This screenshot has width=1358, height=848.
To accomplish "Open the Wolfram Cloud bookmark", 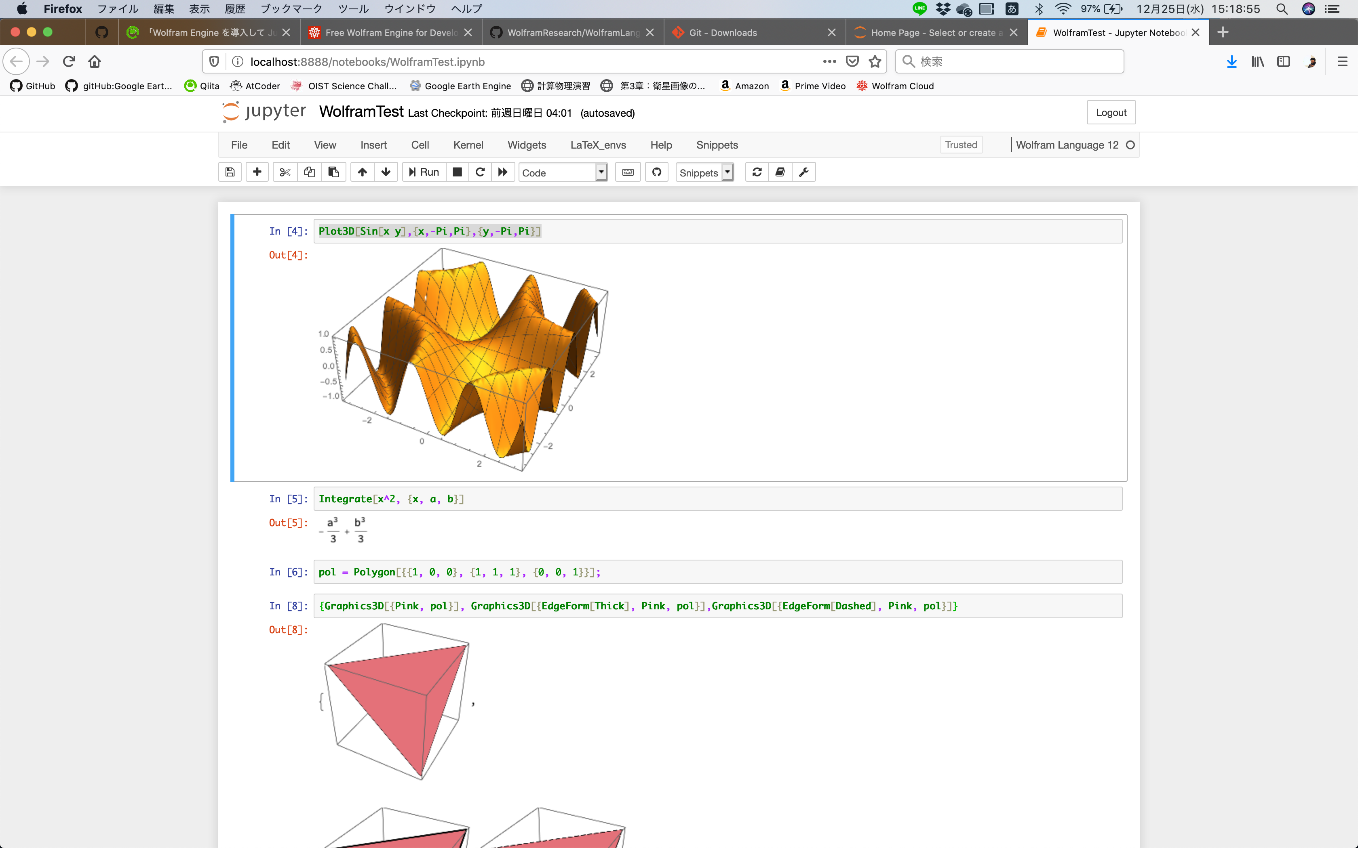I will [x=895, y=86].
